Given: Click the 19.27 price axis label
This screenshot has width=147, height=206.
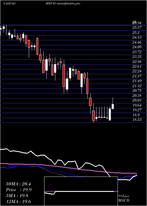Looking at the screenshot, I should [137, 110].
